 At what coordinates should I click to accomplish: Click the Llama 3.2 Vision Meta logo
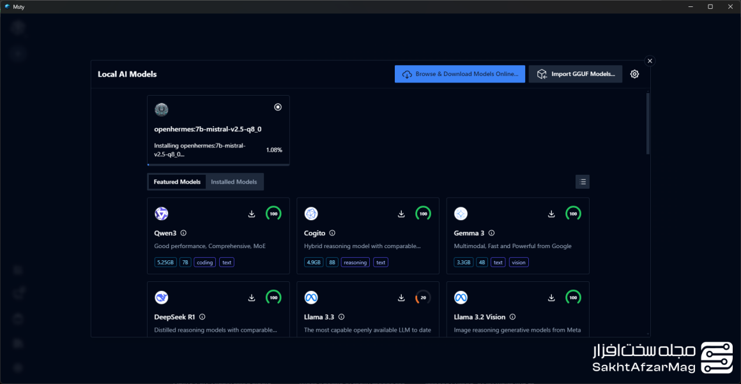pyautogui.click(x=461, y=298)
